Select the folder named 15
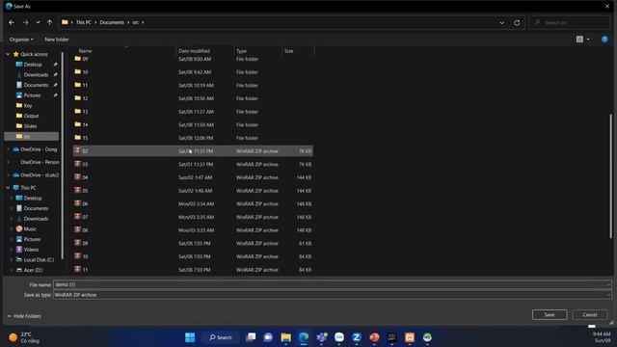Image resolution: width=617 pixels, height=347 pixels. [193, 138]
